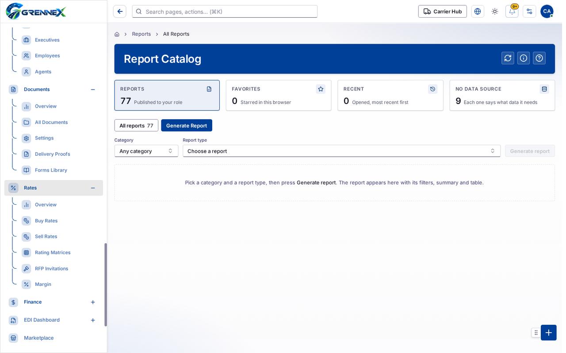Star the Favorites card icon
The width and height of the screenshot is (566, 353).
coord(321,89)
